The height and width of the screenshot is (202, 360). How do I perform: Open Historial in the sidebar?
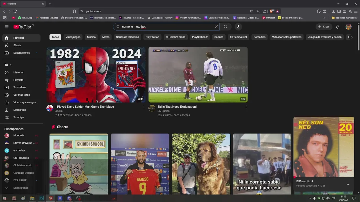(21, 72)
